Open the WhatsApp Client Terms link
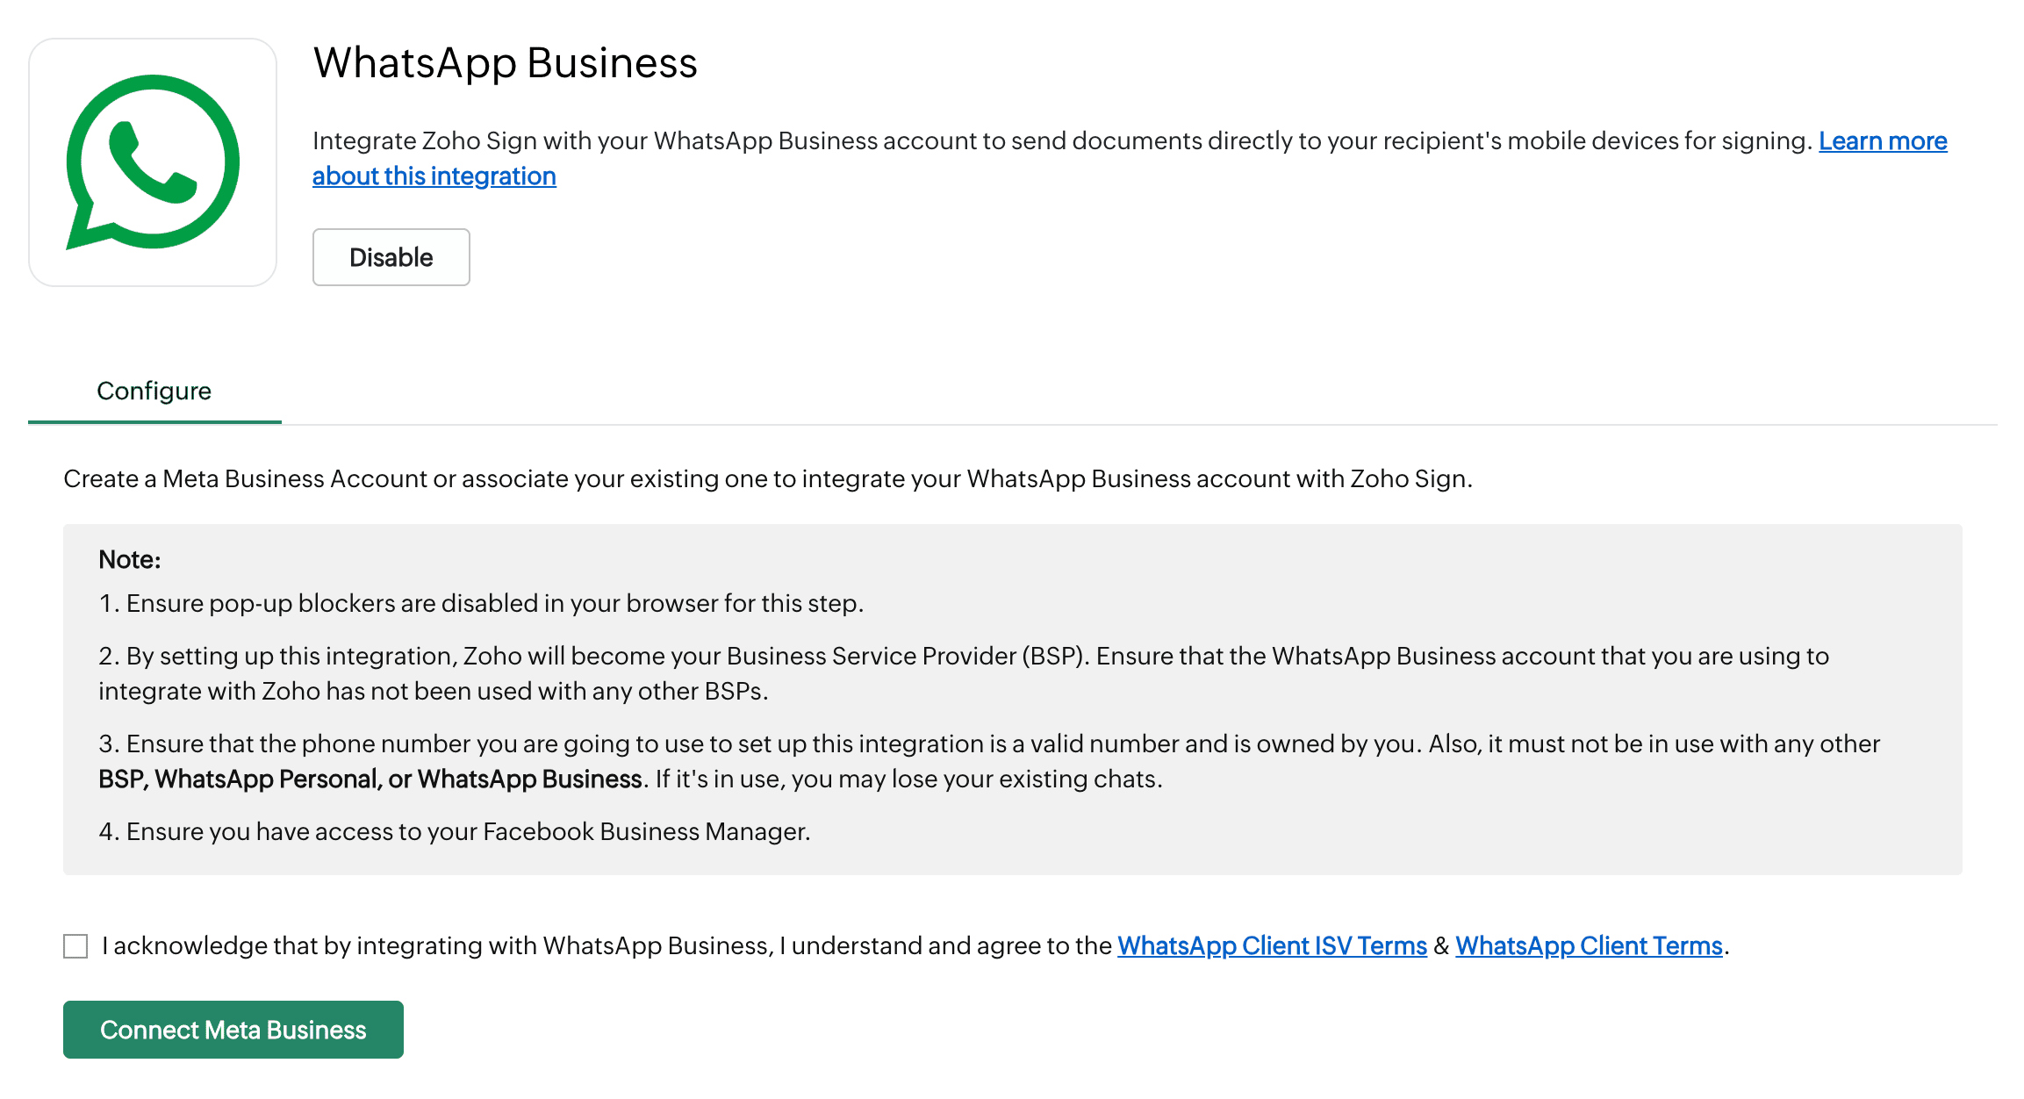The height and width of the screenshot is (1099, 2024). tap(1588, 945)
